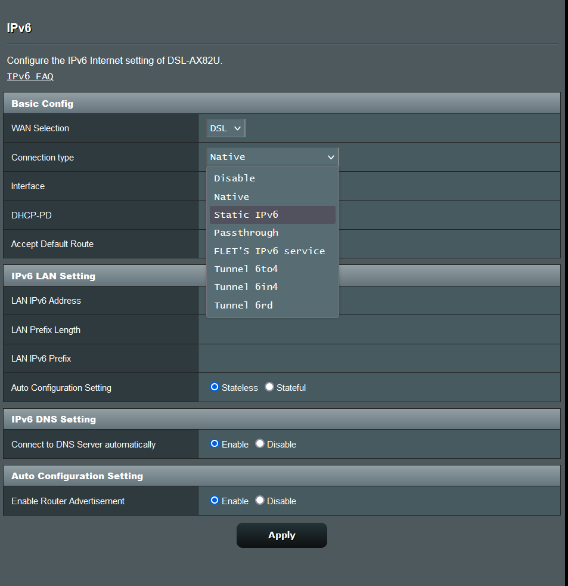Select "Disable" to turn off IPv6

(234, 178)
